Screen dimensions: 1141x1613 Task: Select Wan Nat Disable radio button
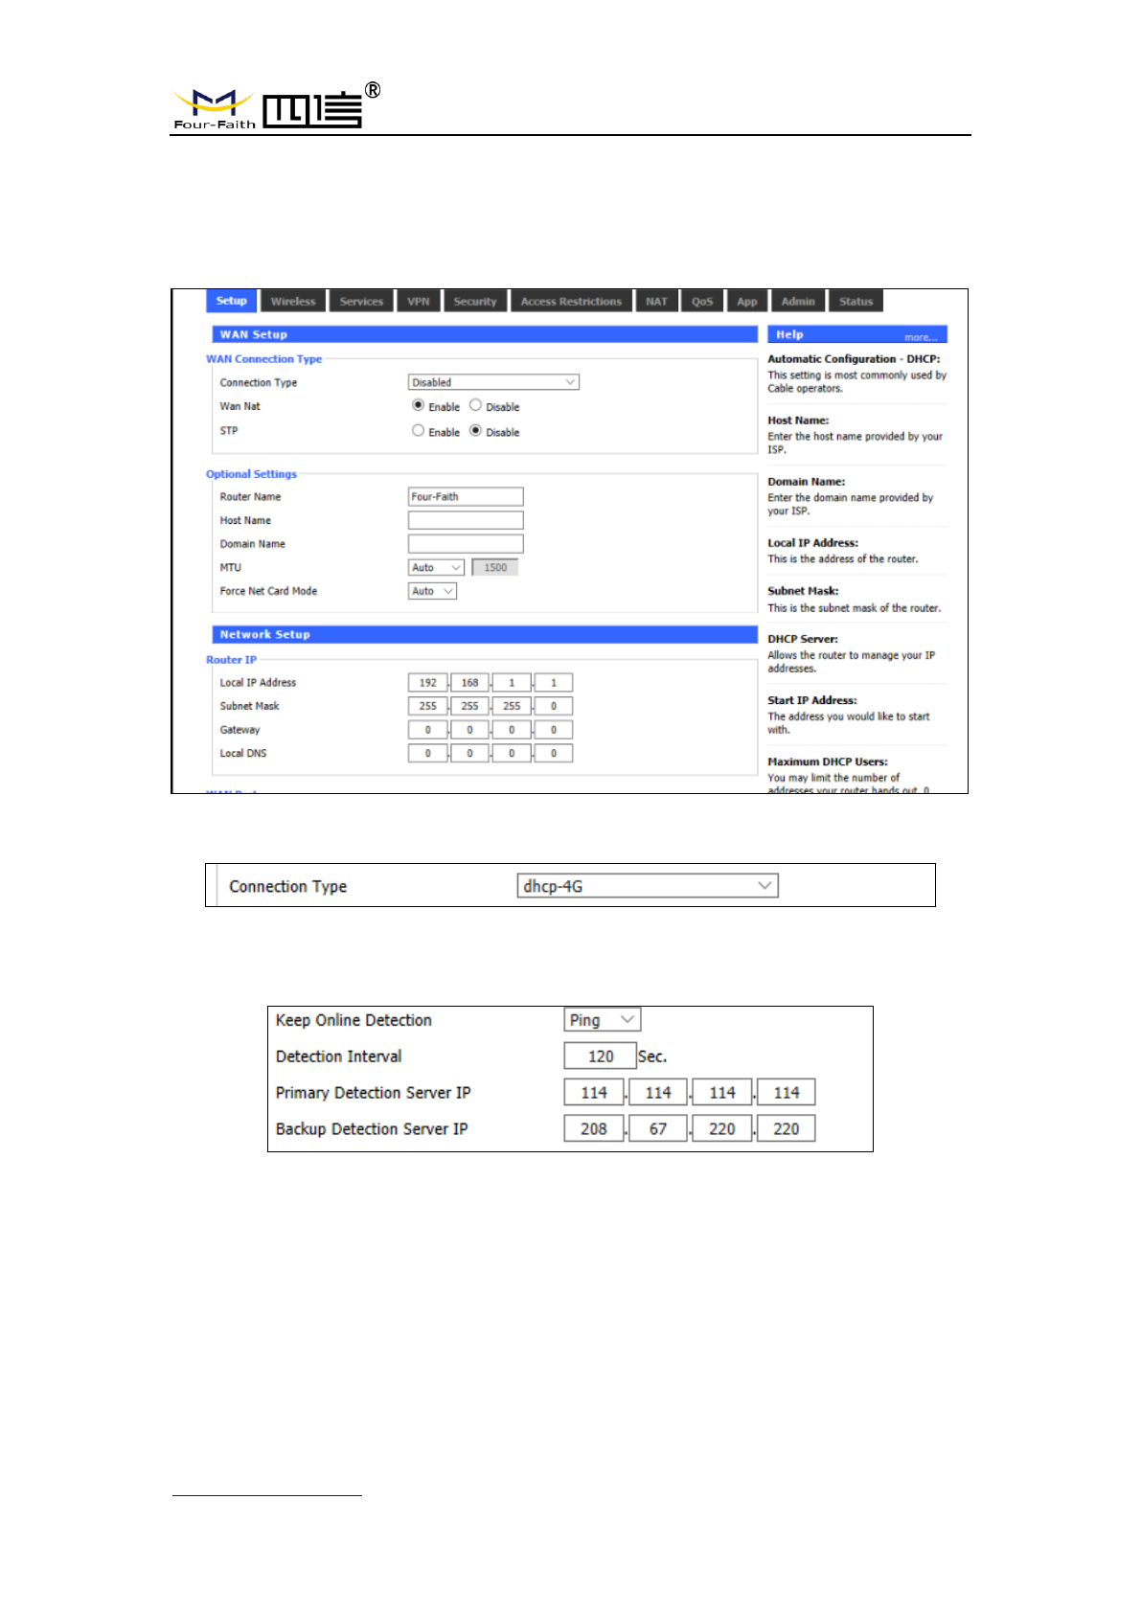click(x=475, y=405)
